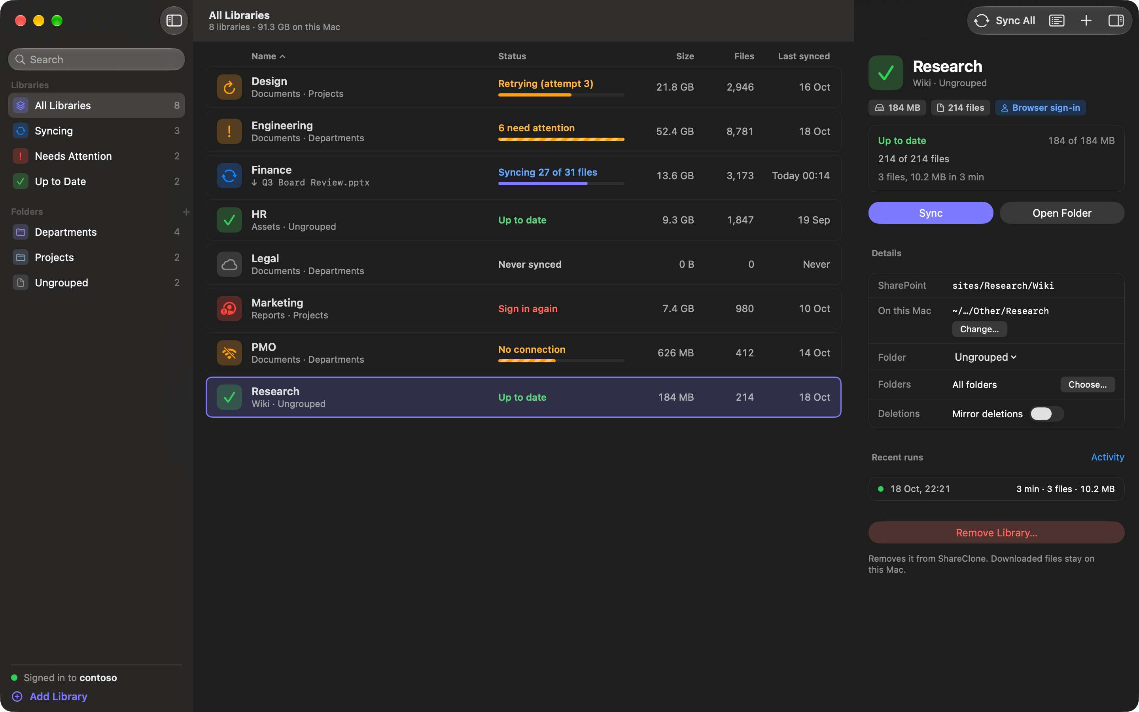Screen dimensions: 1139x712
Task: Toggle the right inspector panel icon
Action: pos(1116,21)
